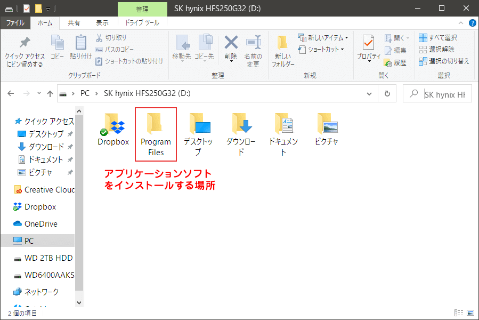The height and width of the screenshot is (320, 479).
Task: Click Open (開く) ribbon command
Action: (x=396, y=38)
